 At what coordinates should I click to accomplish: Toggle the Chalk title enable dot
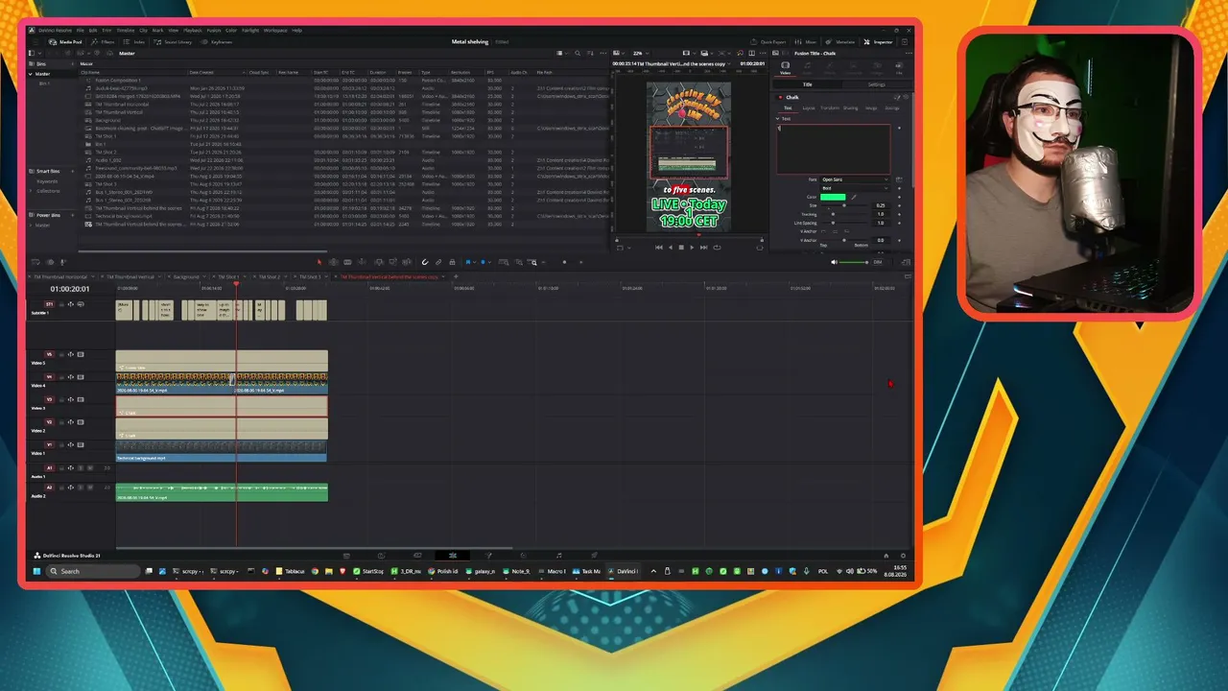(x=781, y=97)
